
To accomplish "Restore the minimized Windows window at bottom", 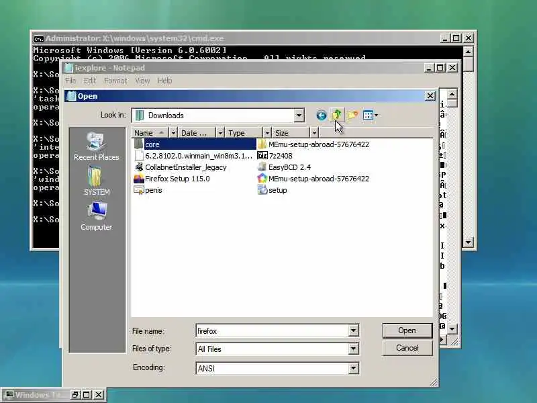I will tap(75, 395).
